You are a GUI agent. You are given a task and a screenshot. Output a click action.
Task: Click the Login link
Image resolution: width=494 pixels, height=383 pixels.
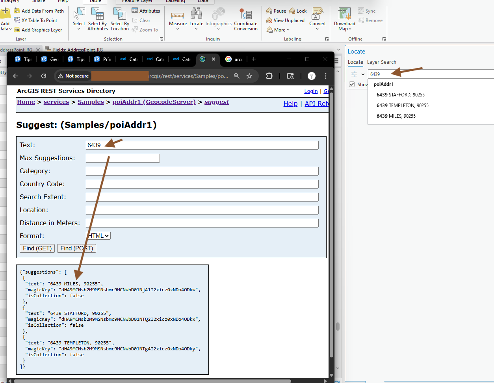point(311,91)
